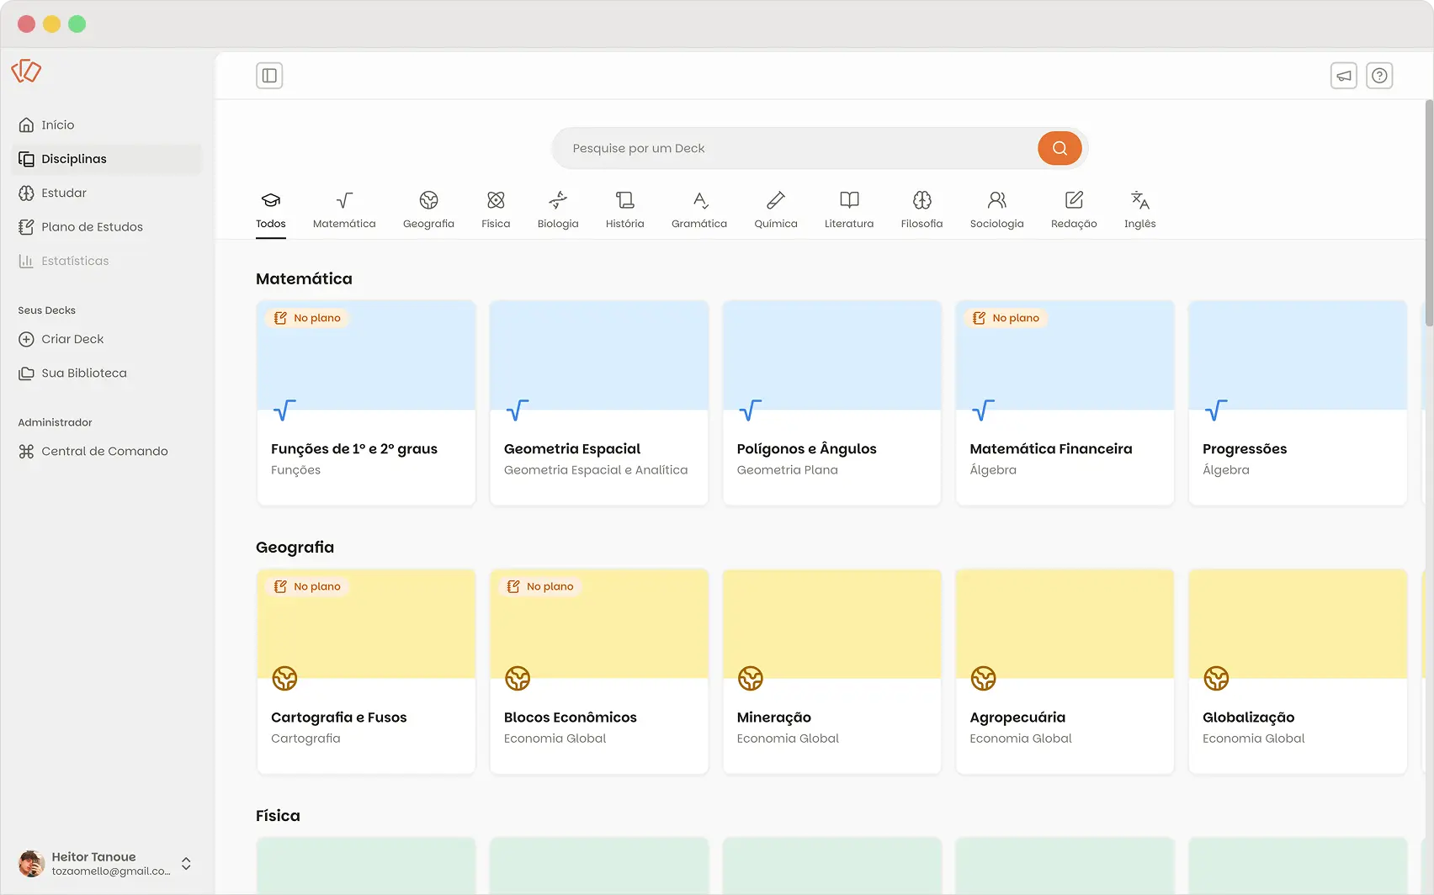Open Estudar from sidebar
The width and height of the screenshot is (1434, 895).
(x=107, y=193)
